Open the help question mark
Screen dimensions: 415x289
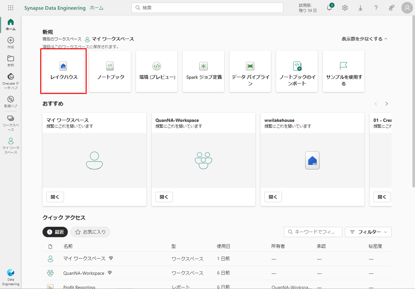376,8
